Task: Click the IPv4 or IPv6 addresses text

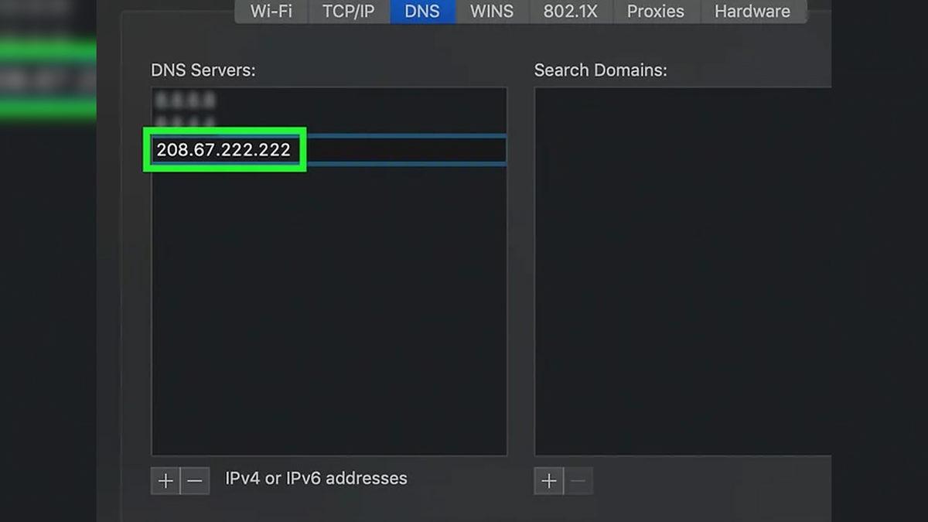Action: click(316, 479)
